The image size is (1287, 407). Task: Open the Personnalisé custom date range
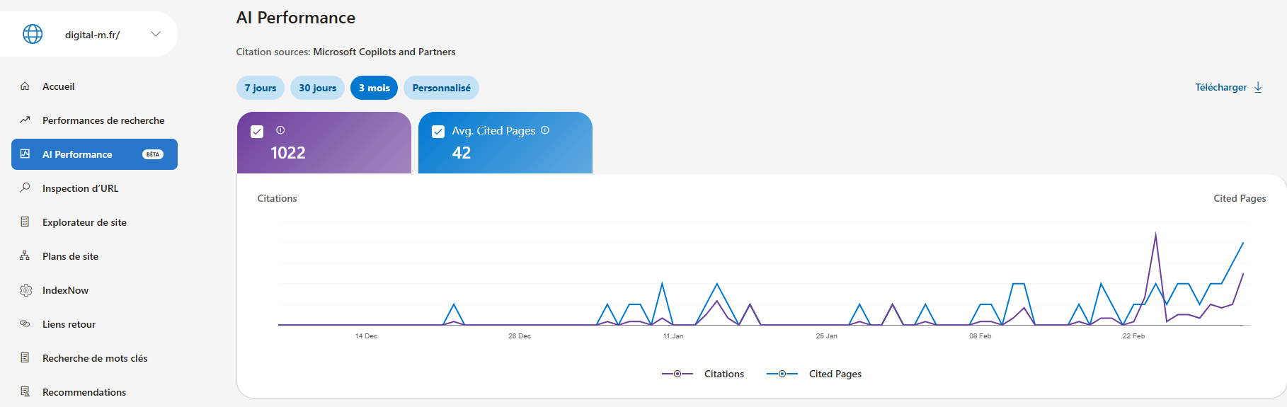(441, 88)
